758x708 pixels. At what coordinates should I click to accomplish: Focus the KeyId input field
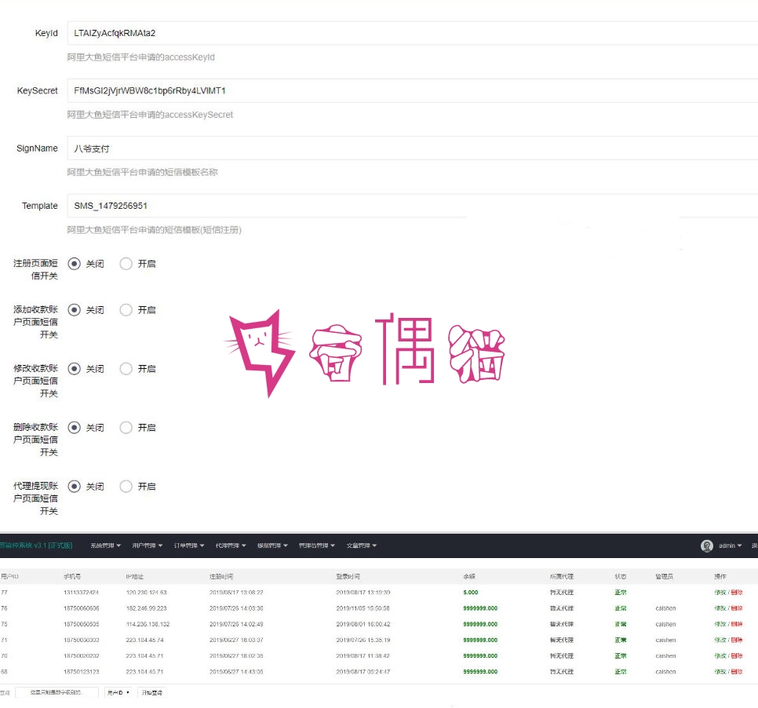tap(413, 33)
